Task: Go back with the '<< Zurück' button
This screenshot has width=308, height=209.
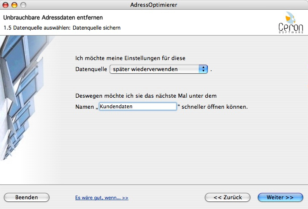Action: tap(228, 198)
